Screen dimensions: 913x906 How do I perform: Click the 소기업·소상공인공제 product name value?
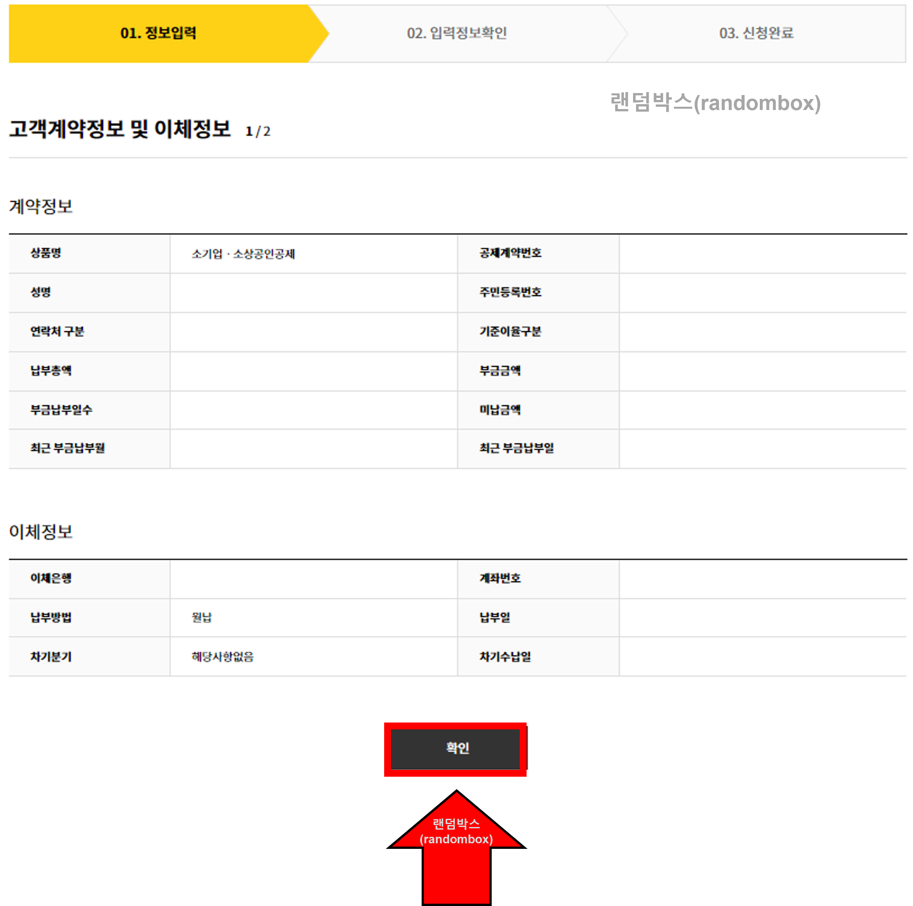[x=243, y=254]
